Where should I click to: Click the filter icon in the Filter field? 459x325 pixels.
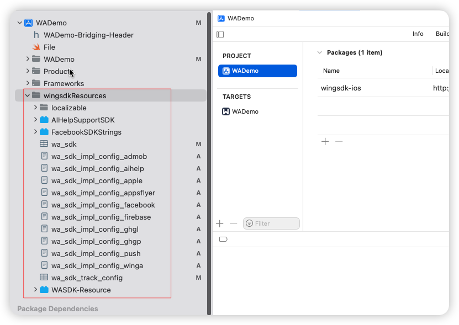(250, 223)
